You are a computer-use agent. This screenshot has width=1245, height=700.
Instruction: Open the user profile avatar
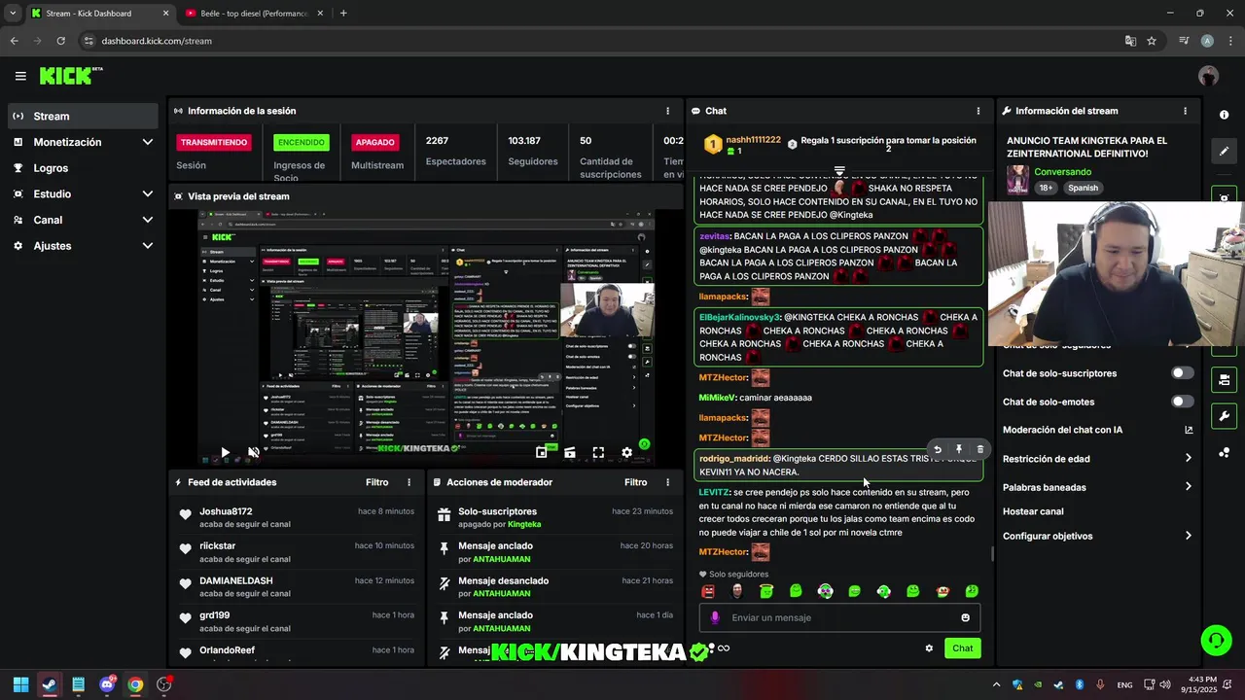1208,76
